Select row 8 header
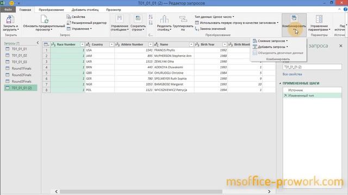 pyautogui.click(x=46, y=90)
